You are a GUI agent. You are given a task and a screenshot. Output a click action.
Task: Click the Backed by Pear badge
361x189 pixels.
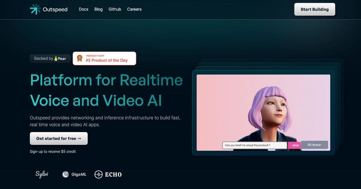tap(50, 58)
